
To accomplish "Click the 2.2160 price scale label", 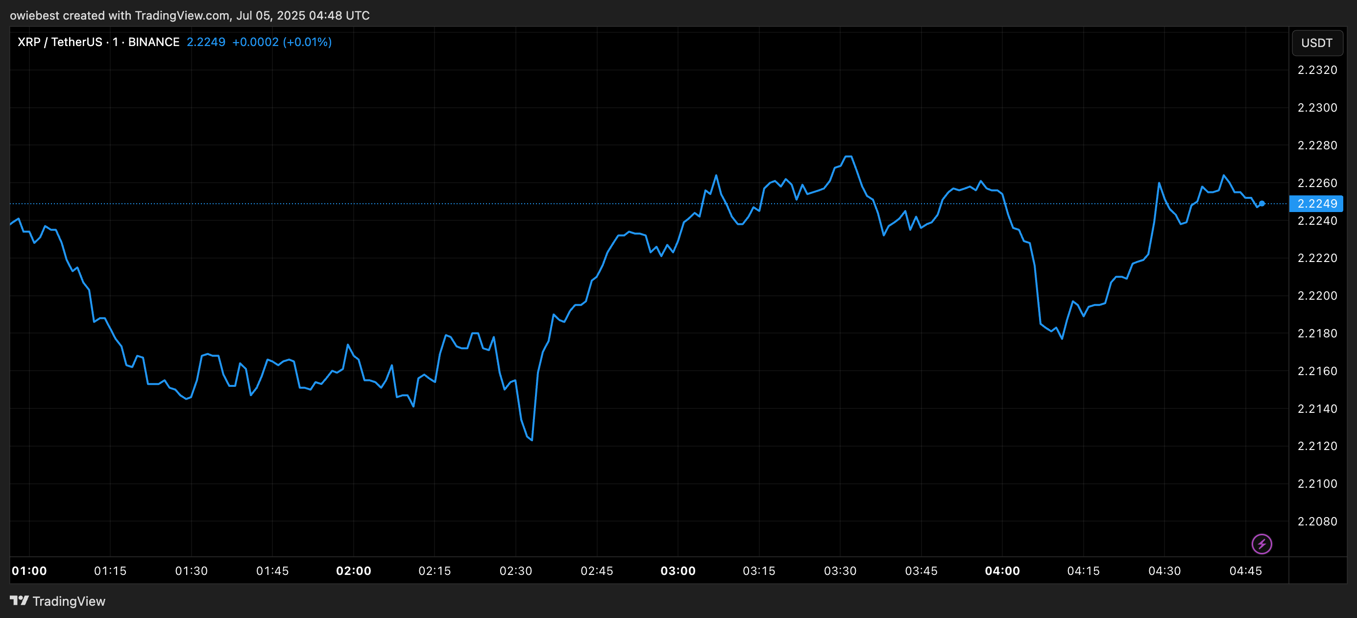I will (1317, 371).
